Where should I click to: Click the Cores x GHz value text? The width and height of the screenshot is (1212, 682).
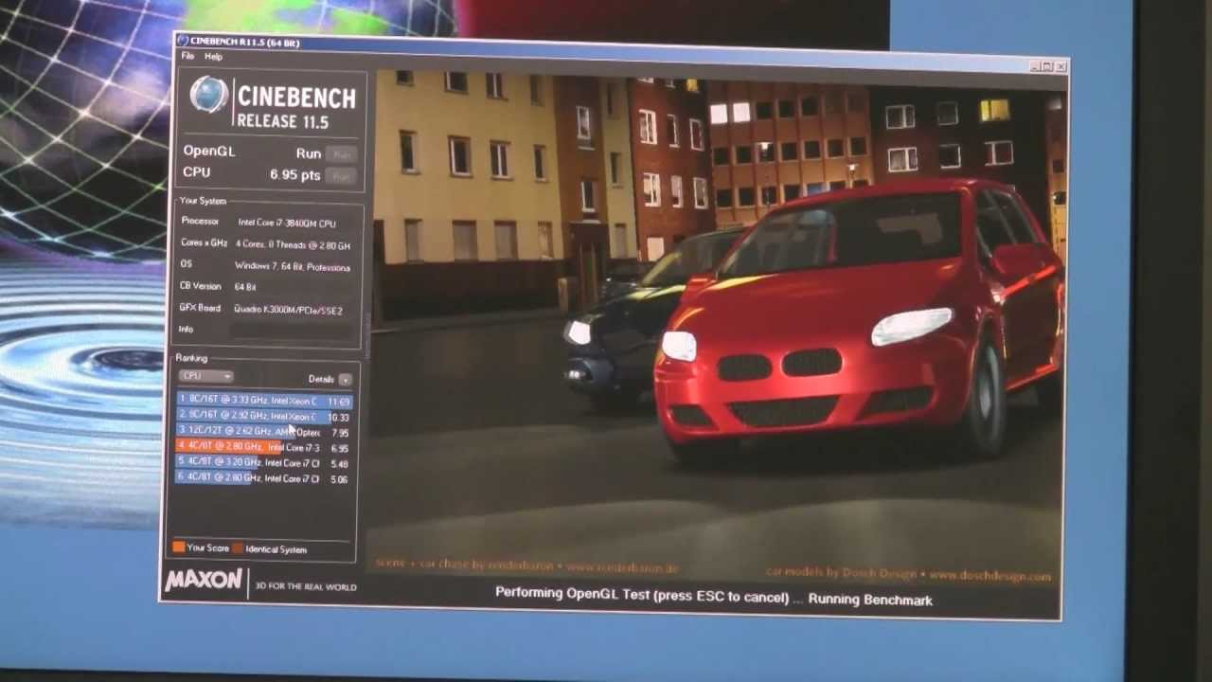coord(293,245)
